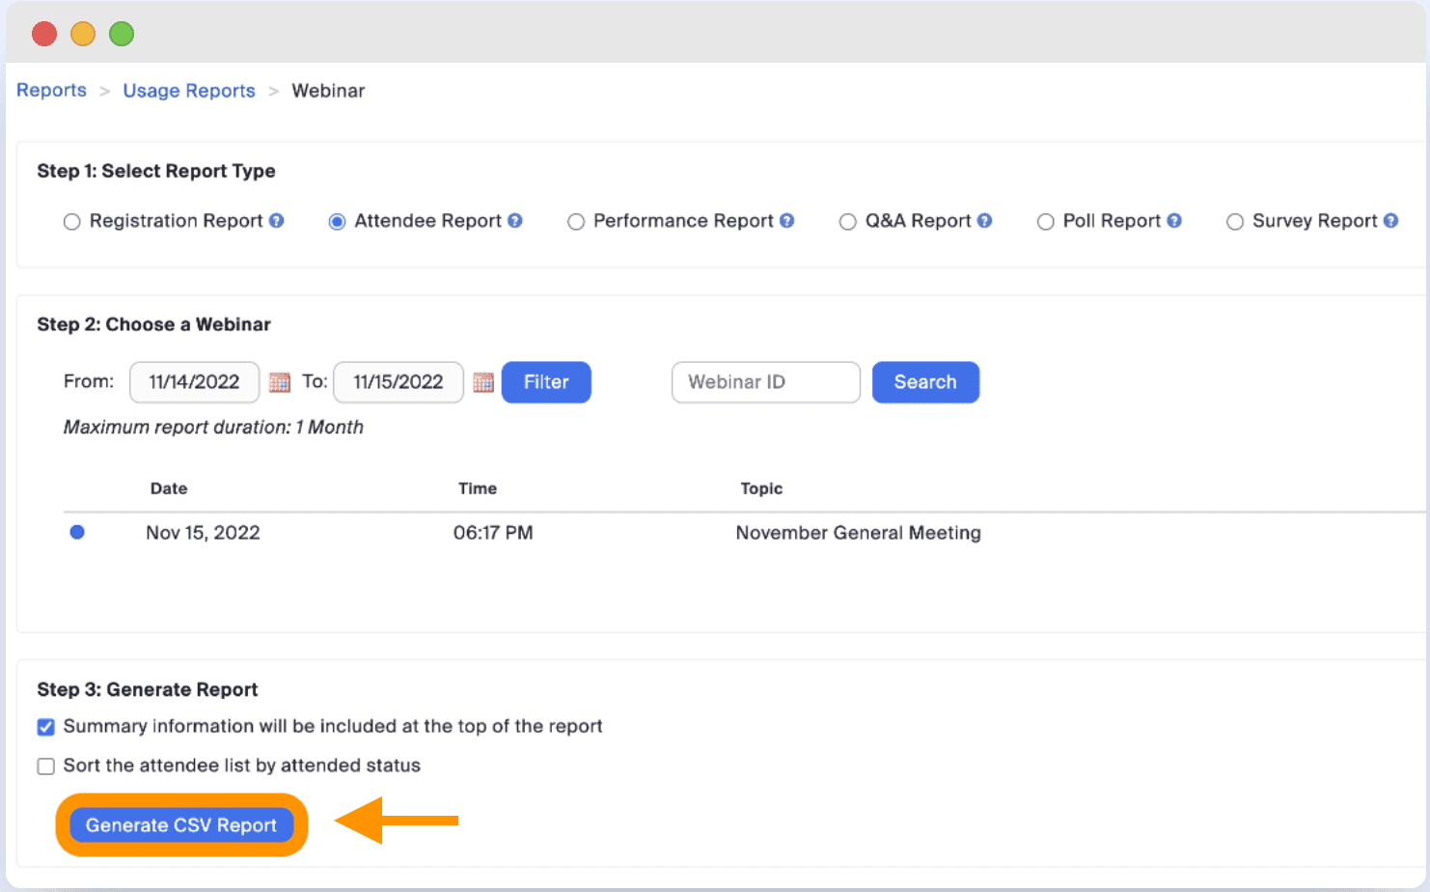Enable sort by attended status checkbox

tap(45, 767)
